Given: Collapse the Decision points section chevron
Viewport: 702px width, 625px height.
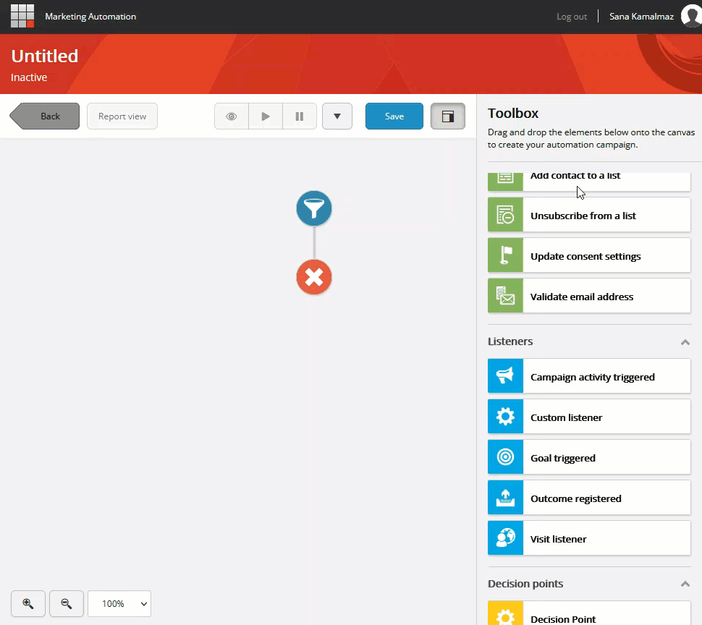Looking at the screenshot, I should coord(685,584).
